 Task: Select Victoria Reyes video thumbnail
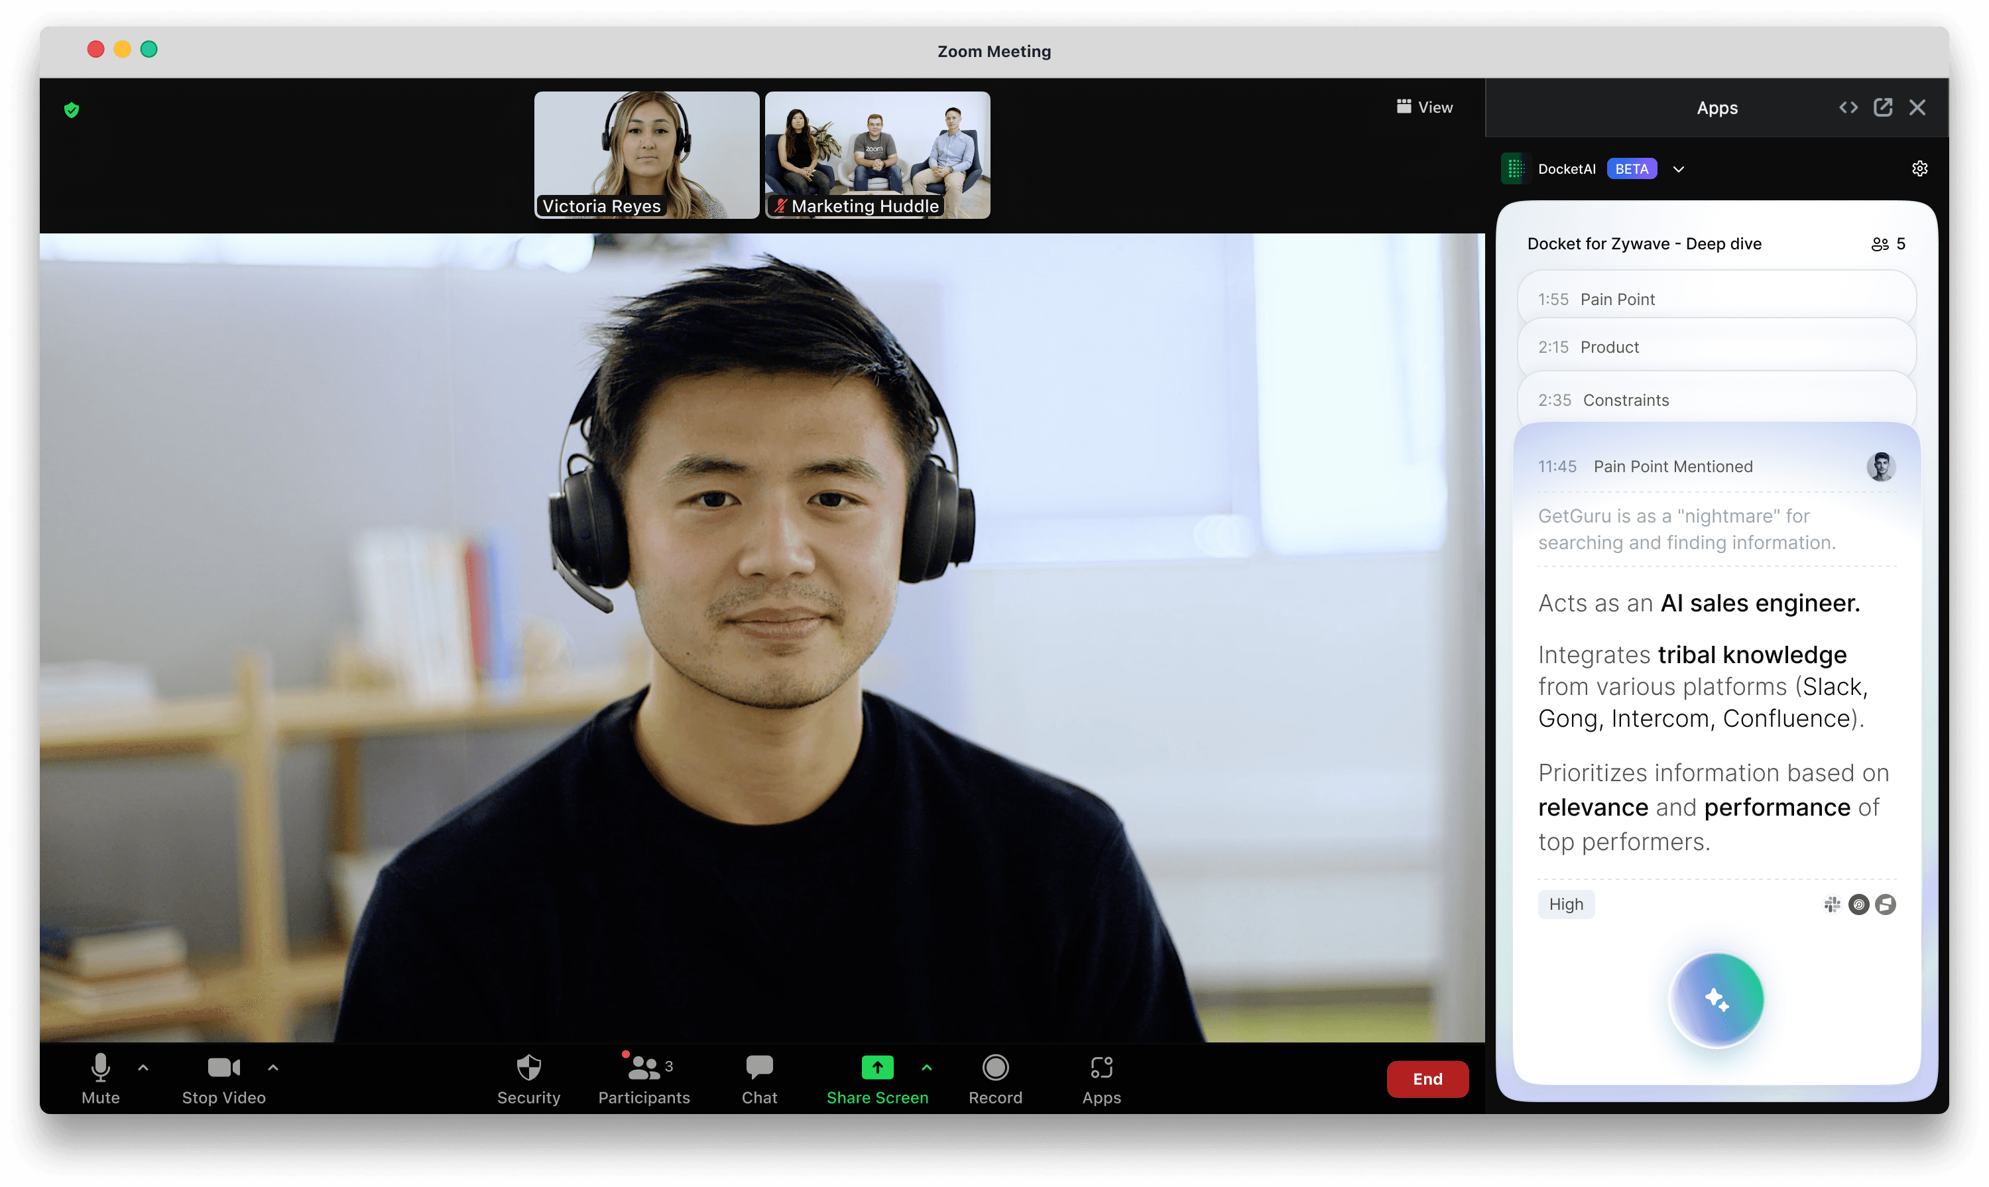646,155
